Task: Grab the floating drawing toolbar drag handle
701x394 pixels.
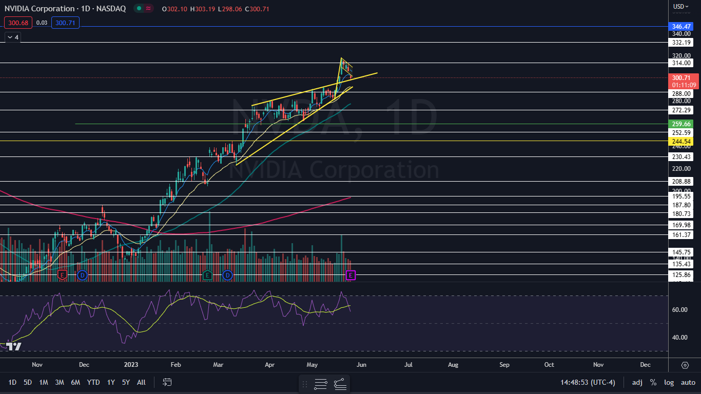Action: point(305,384)
